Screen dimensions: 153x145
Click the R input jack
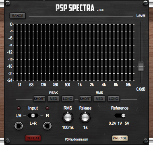[47, 126]
